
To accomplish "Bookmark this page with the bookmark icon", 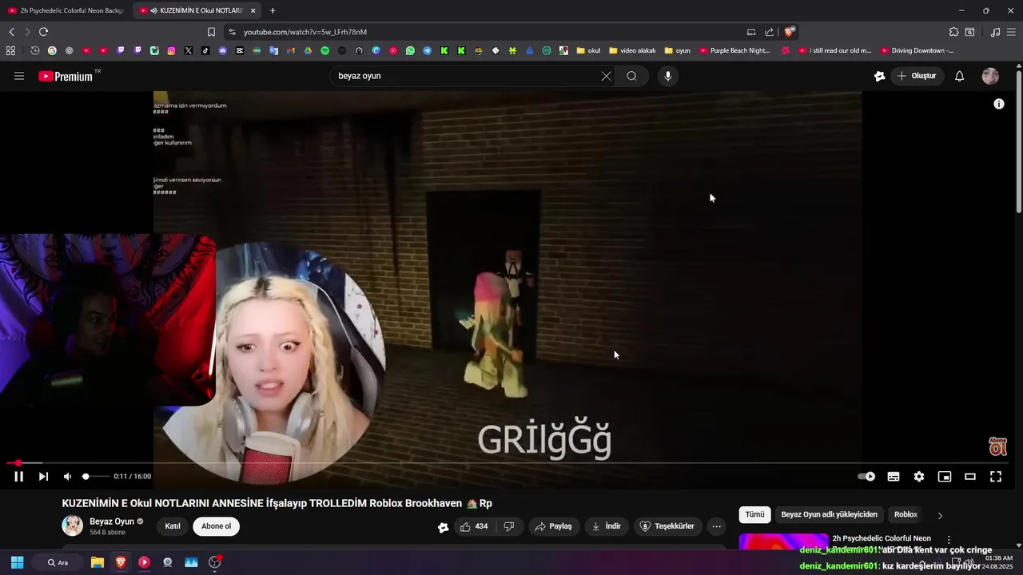I will coord(211,32).
